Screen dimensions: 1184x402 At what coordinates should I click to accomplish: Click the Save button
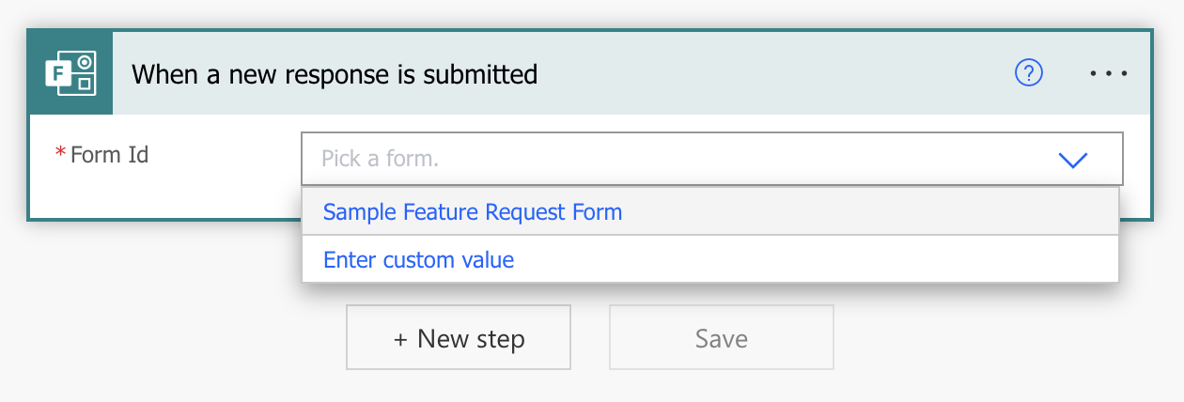[x=722, y=337]
